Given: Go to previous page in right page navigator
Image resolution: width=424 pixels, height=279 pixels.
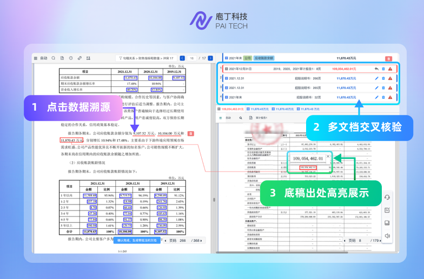Looking at the screenshot, I should [345, 241].
